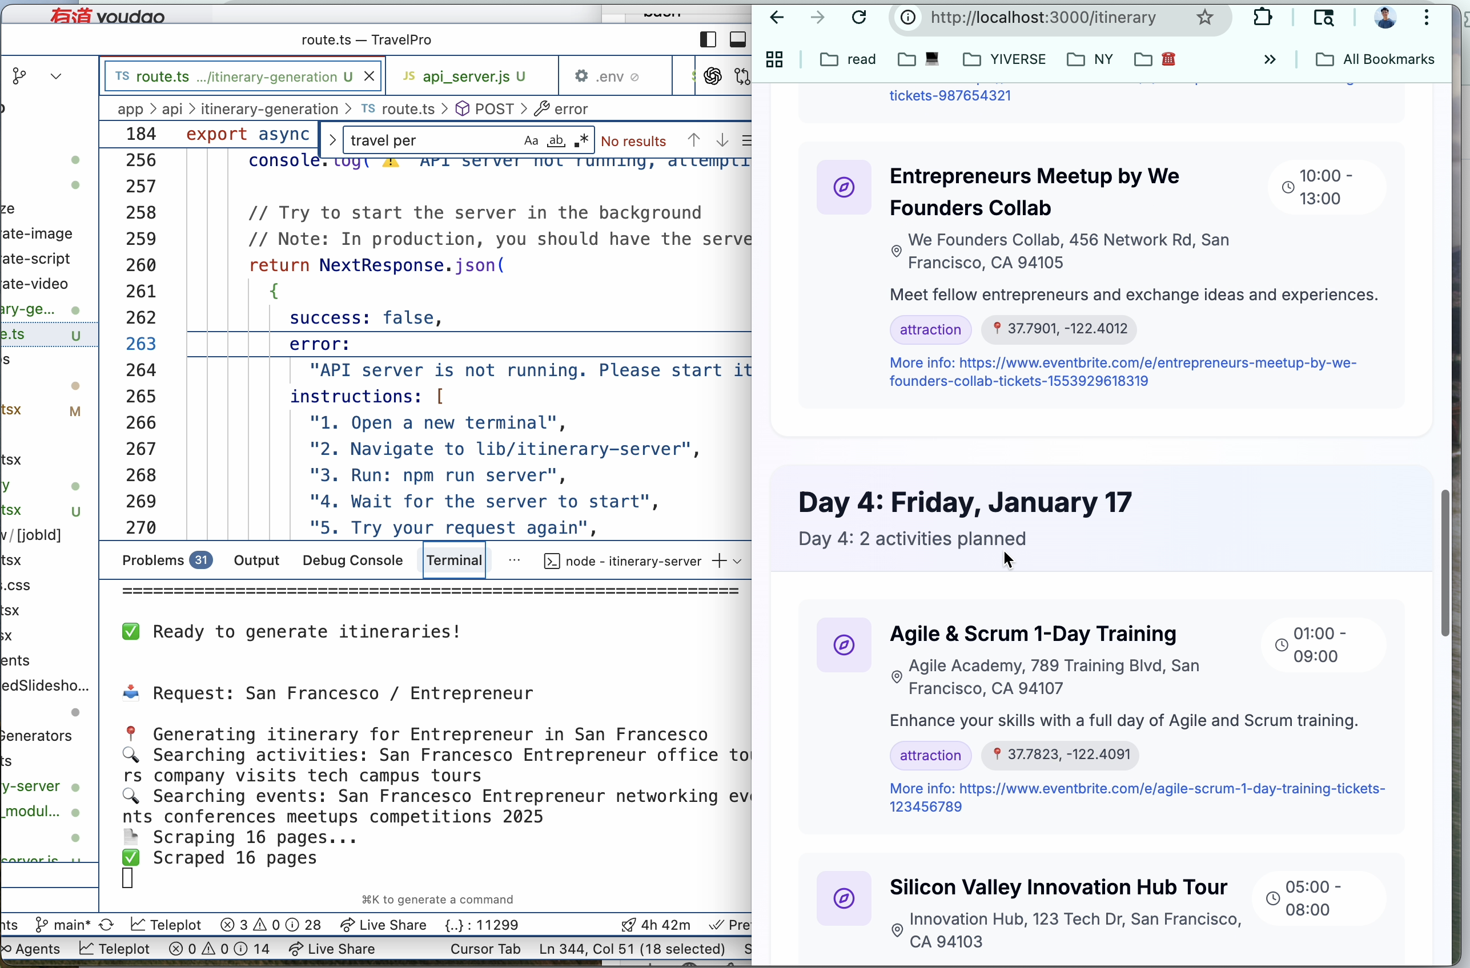The image size is (1470, 968).
Task: Open browser extensions puzzle icon
Action: tap(1263, 18)
